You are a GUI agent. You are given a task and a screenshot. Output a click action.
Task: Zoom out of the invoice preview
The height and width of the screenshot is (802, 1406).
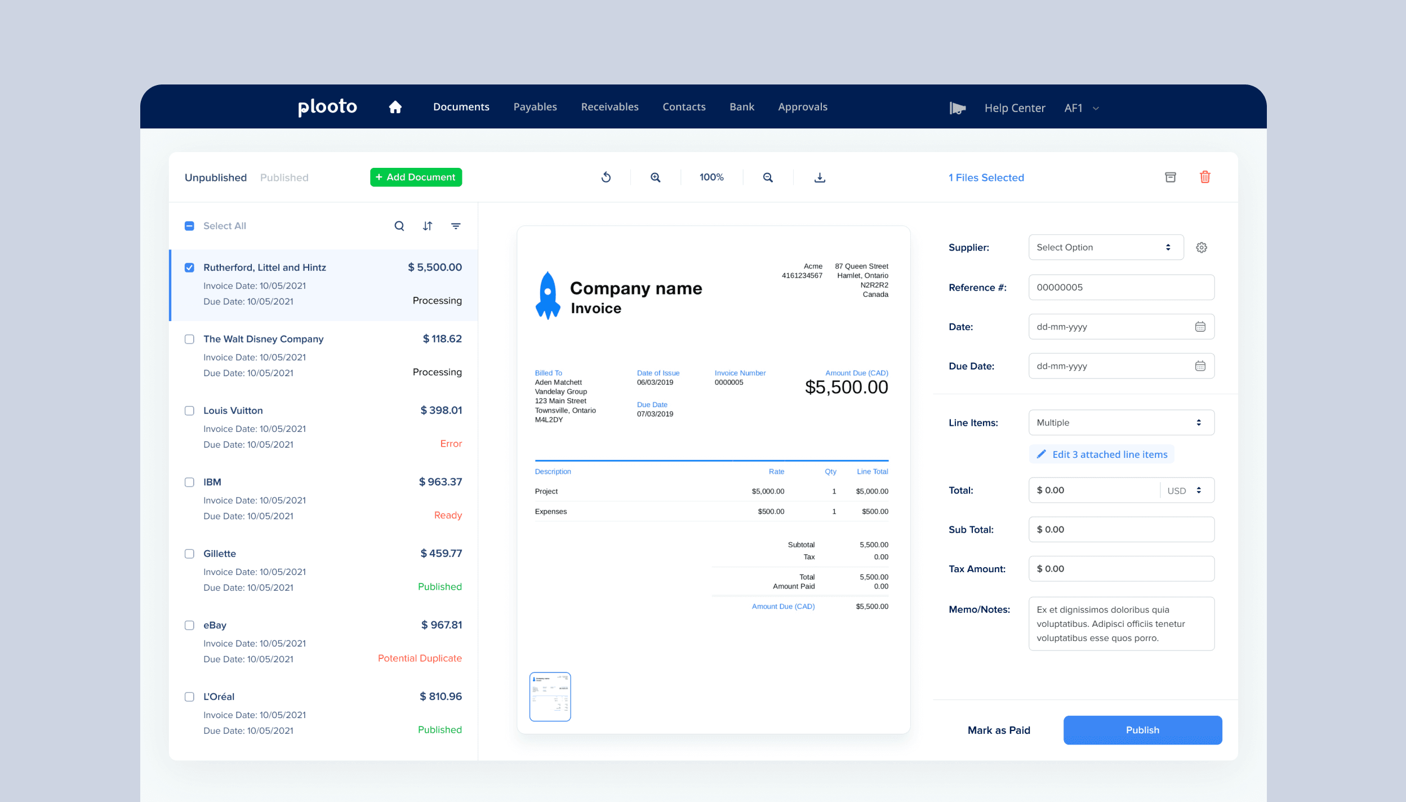767,177
